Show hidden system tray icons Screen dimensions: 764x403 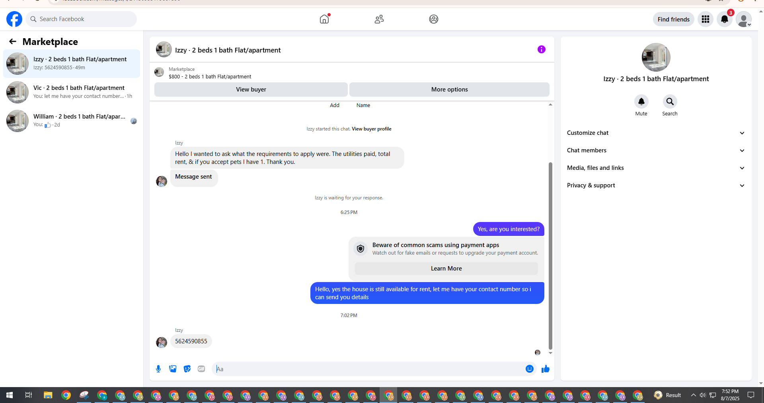[693, 395]
